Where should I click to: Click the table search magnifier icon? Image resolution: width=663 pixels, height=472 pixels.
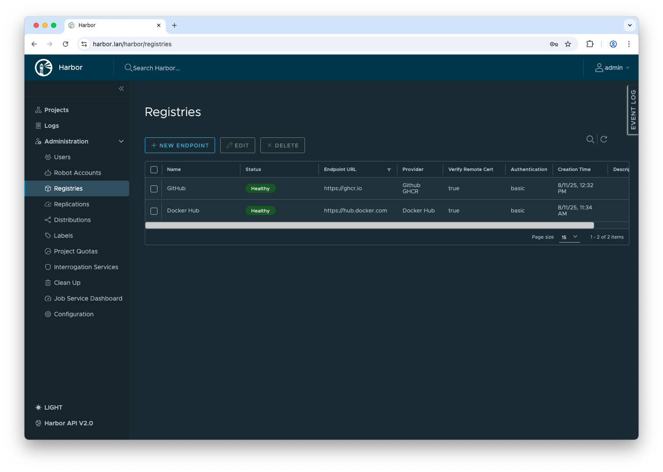(590, 139)
